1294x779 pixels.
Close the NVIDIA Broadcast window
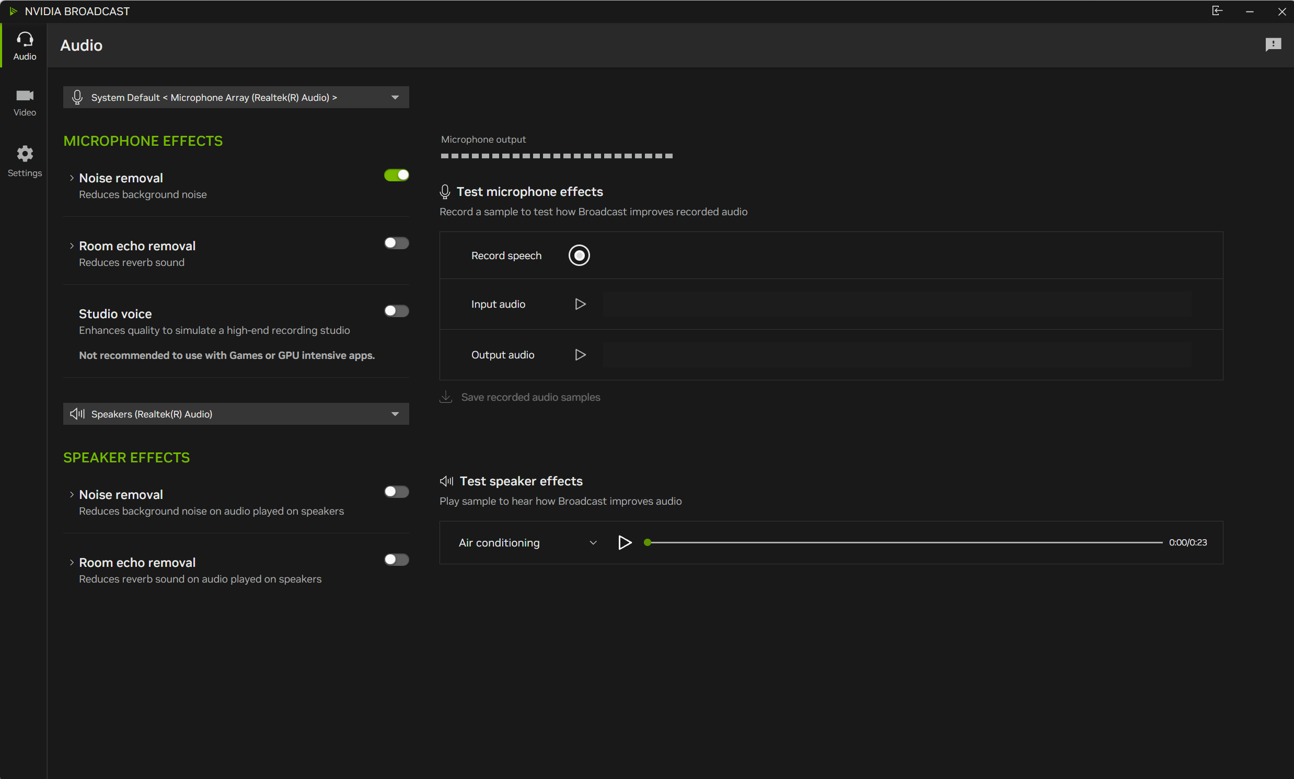1281,11
